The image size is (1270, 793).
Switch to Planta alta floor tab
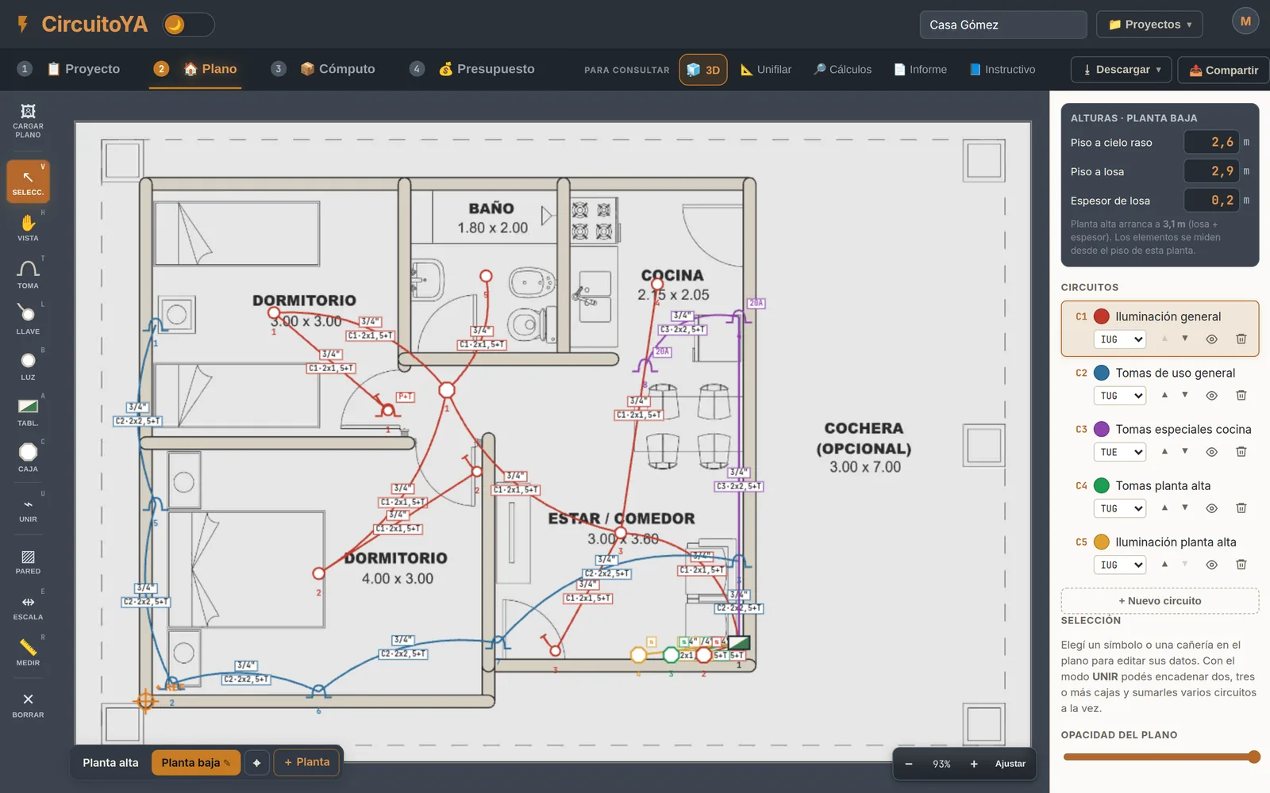coord(110,763)
